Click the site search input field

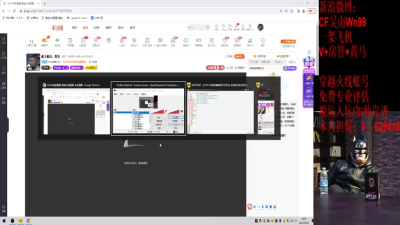[x=196, y=27]
